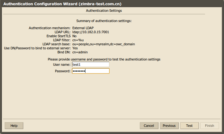Viewport: 224px width, 134px height.
Task: Click the "User name:" label
Action: 62,65
